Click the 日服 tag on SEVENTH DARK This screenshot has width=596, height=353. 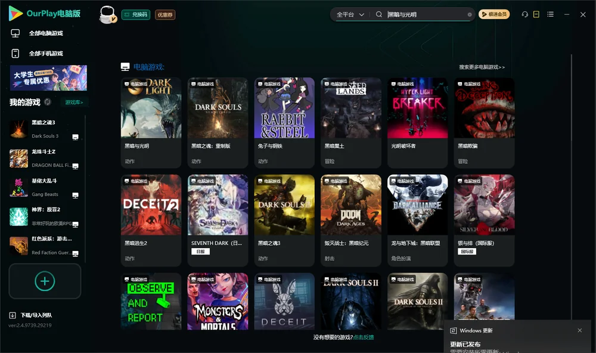(200, 252)
